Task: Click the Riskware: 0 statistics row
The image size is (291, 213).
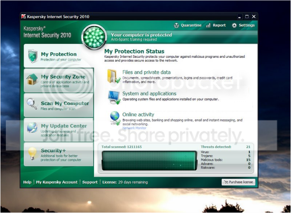Action: (x=225, y=168)
